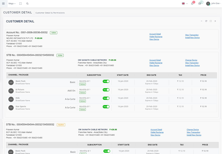Open the Mega dropdown menu

(x=12, y=4)
